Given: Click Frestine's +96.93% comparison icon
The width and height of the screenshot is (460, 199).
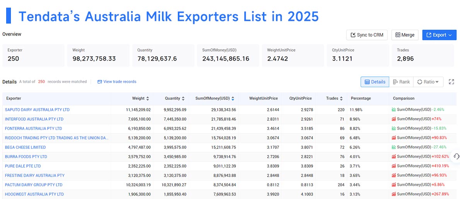Looking at the screenshot, I should 394,175.
